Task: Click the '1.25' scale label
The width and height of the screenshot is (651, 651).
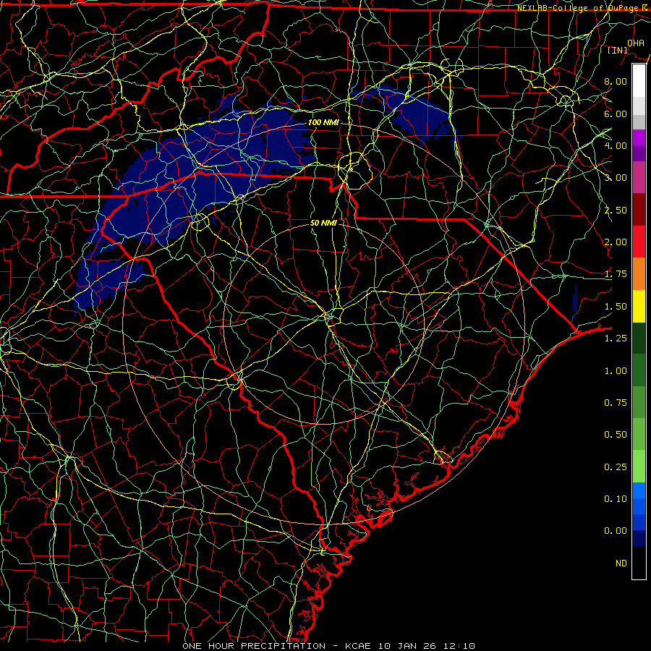Action: (x=616, y=339)
